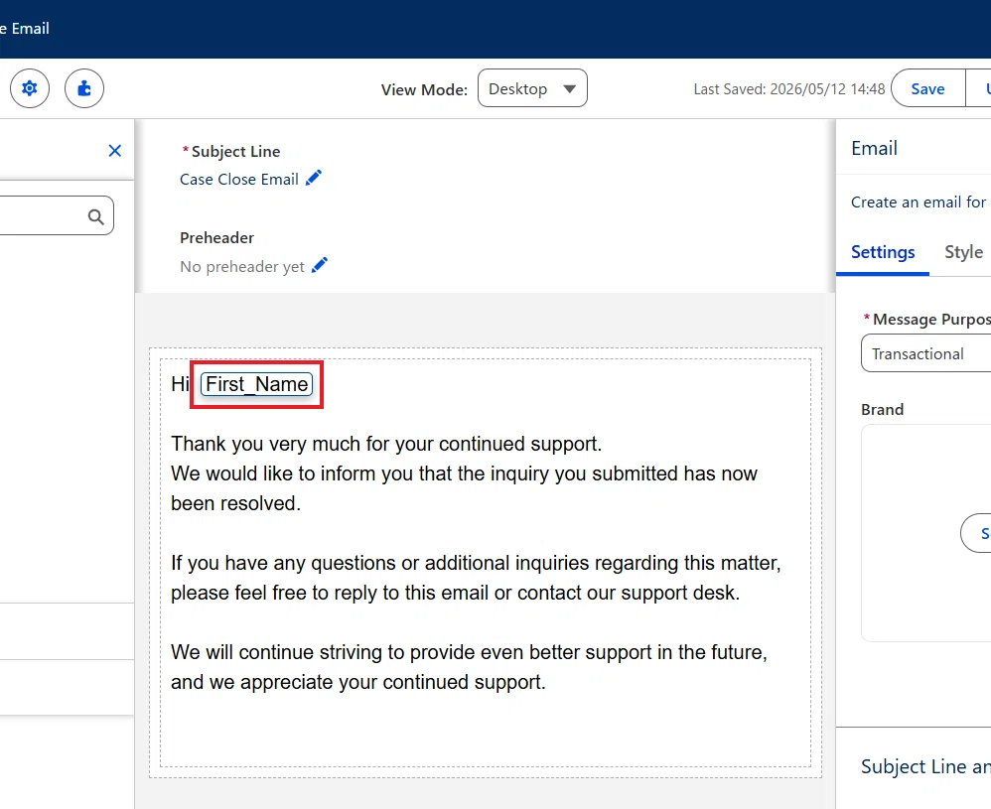The height and width of the screenshot is (809, 991).
Task: Click the 'No preheader yet' text
Action: [242, 267]
